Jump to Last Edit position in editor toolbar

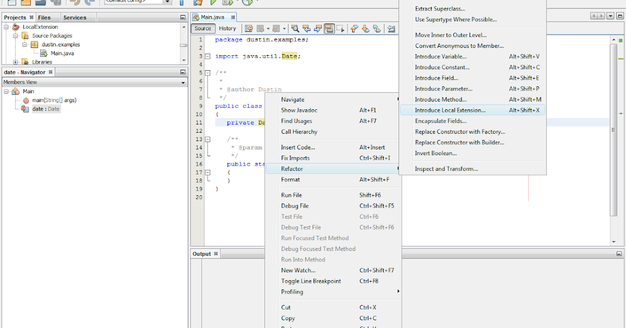[248, 29]
